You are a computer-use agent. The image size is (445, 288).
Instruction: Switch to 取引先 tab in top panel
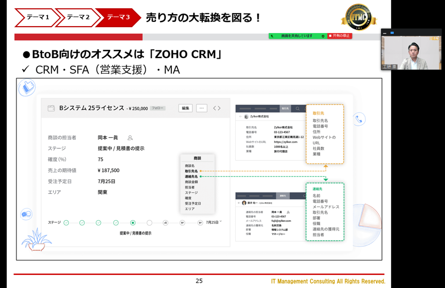click(285, 109)
